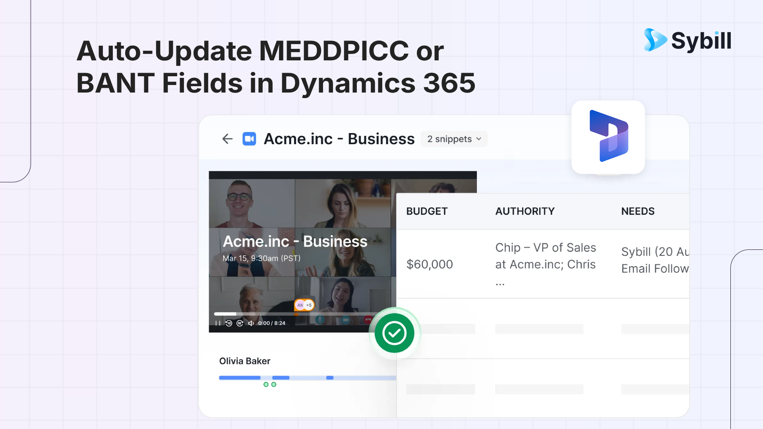Screen dimensions: 763x429
Task: Click the microphone icon in the video
Action: pos(320,319)
